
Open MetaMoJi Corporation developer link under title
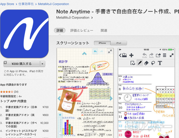(x=73, y=18)
